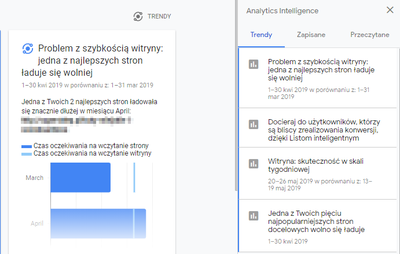Open the TRENDY label button

[x=159, y=17]
